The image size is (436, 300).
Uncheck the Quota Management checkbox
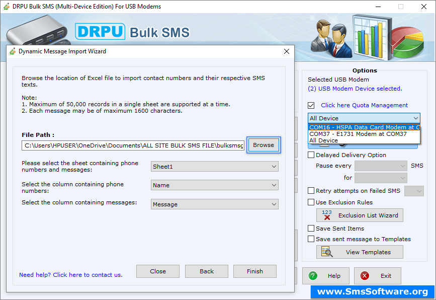311,106
